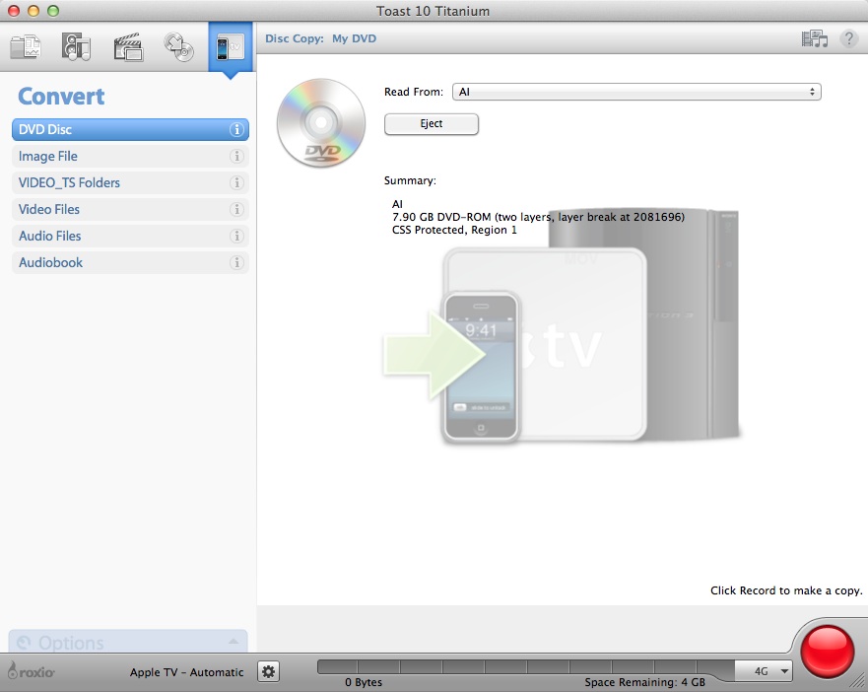This screenshot has height=692, width=868.
Task: Open the Data category tab icon
Action: point(26,47)
